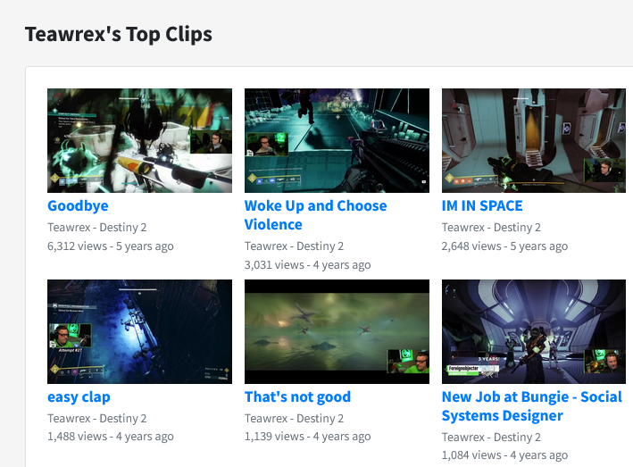Select Teawrex - Destiny 2 under easy clap
Image resolution: width=633 pixels, height=467 pixels.
(x=97, y=419)
